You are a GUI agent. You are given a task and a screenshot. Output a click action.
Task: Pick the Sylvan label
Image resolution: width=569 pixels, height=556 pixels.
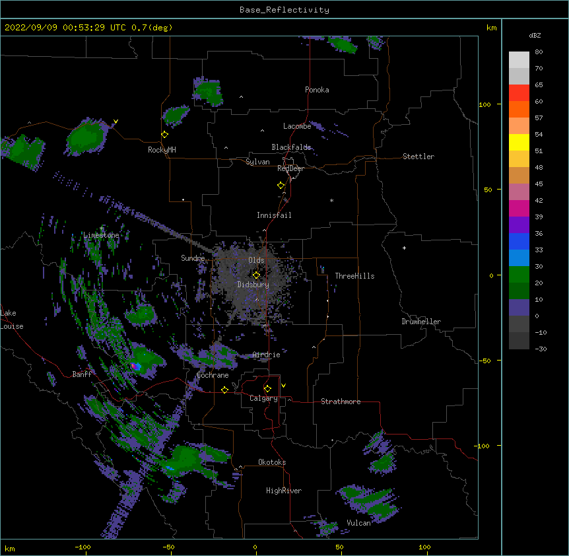(x=257, y=162)
